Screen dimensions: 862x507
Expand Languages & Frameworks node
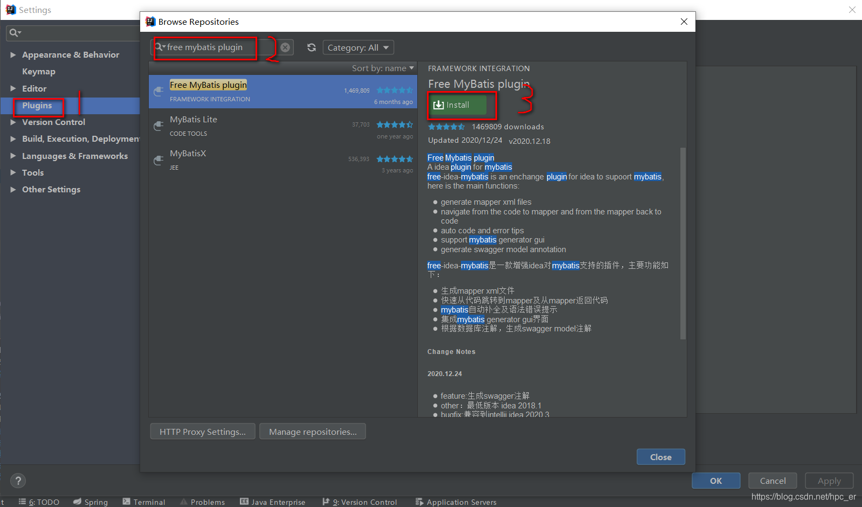[x=13, y=156]
